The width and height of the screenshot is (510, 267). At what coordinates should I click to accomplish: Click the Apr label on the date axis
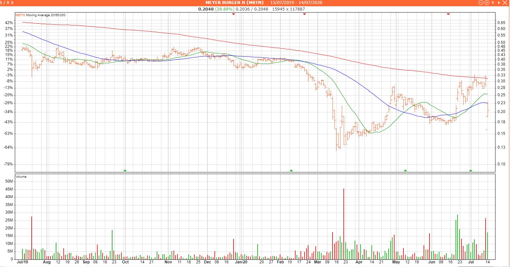coord(359,262)
